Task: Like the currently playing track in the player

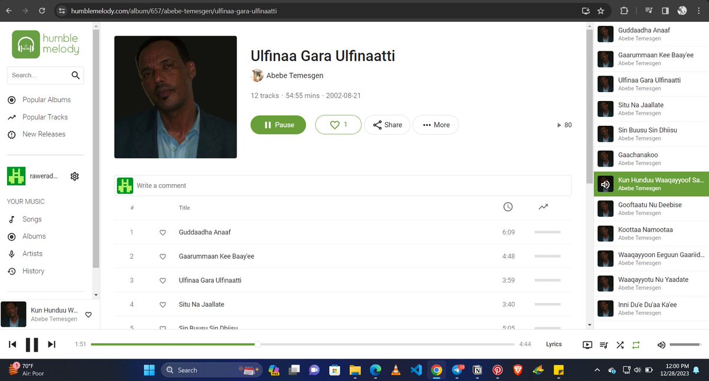Action: click(89, 315)
